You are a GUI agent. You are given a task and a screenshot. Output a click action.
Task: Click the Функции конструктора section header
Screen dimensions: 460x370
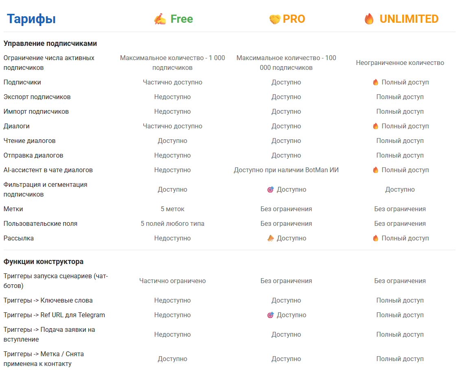click(44, 262)
